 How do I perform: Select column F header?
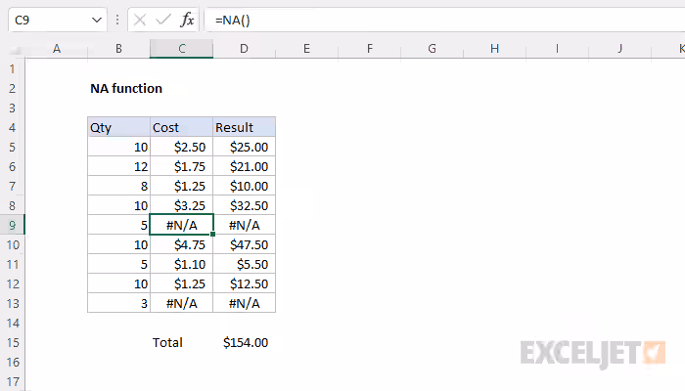[x=370, y=49]
